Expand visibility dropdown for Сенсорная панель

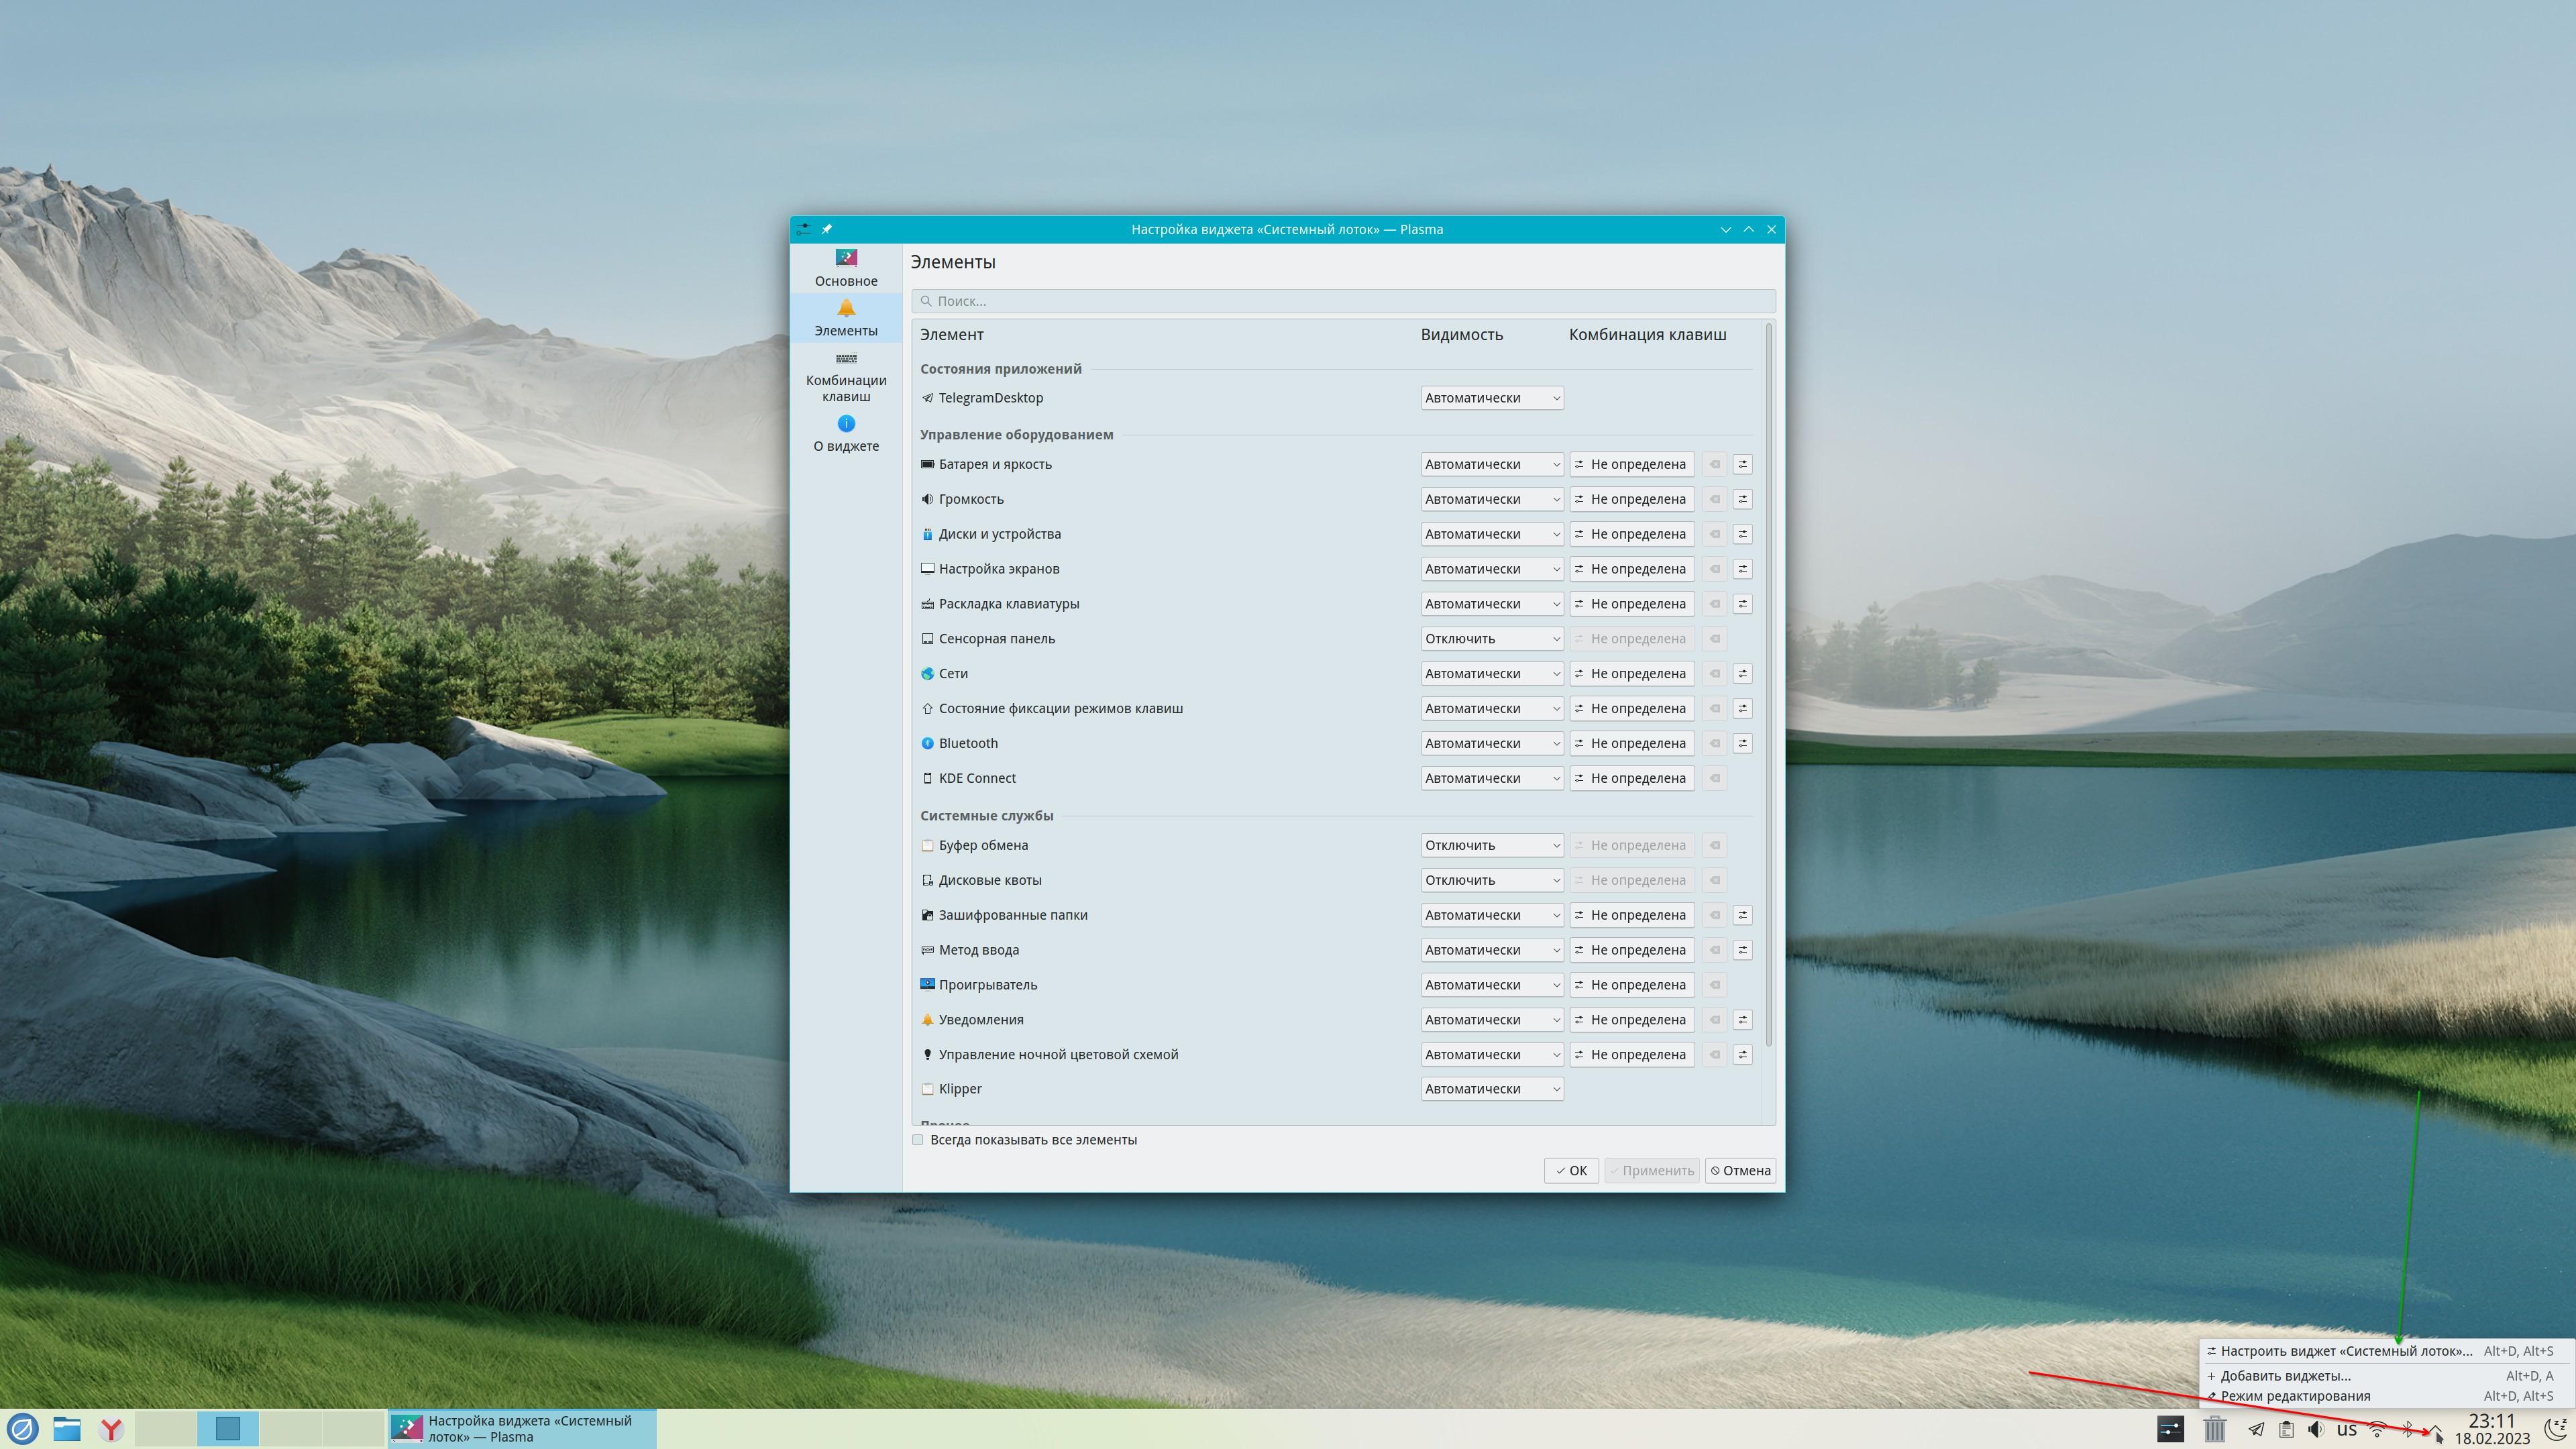click(x=1491, y=639)
